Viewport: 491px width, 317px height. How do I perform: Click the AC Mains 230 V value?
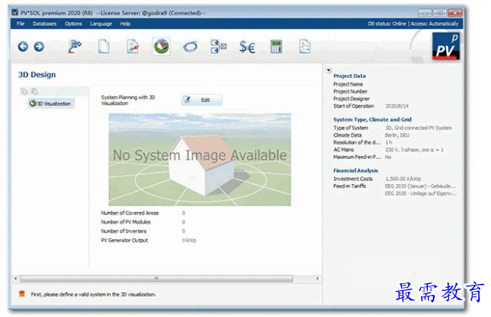414,149
